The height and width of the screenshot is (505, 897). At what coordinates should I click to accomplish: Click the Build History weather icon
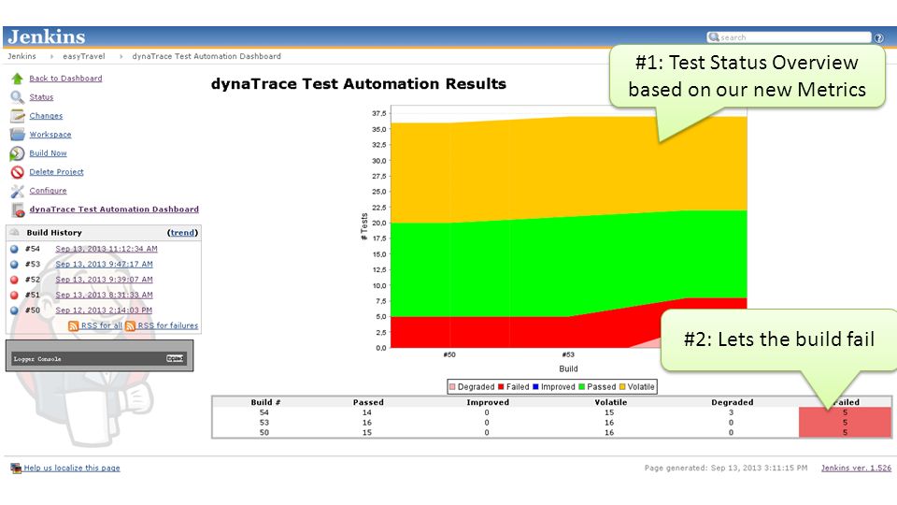(x=16, y=233)
